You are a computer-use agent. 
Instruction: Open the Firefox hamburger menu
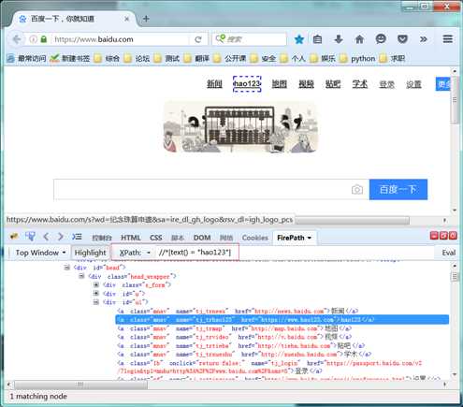(448, 39)
